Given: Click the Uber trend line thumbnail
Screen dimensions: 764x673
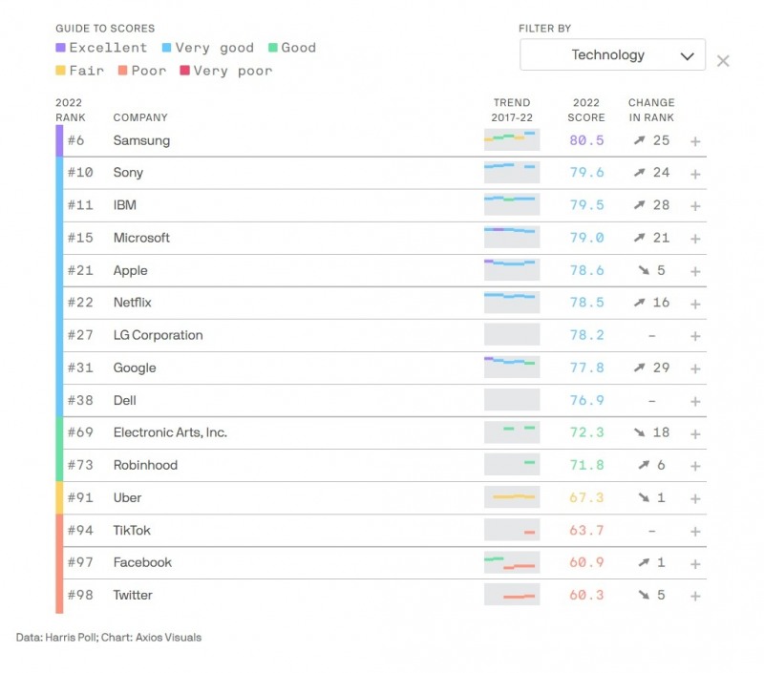Looking at the screenshot, I should point(511,497).
